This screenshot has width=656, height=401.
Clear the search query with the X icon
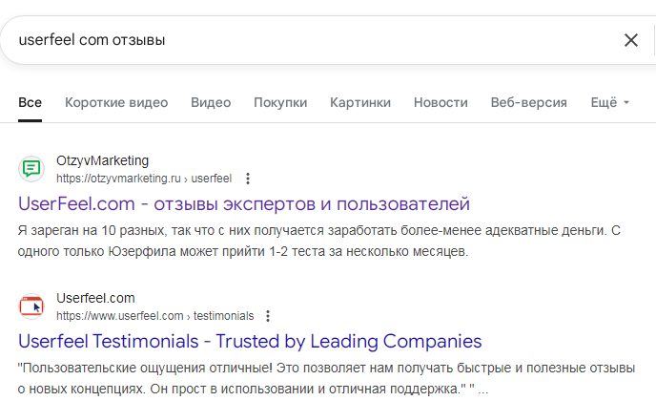[x=630, y=40]
